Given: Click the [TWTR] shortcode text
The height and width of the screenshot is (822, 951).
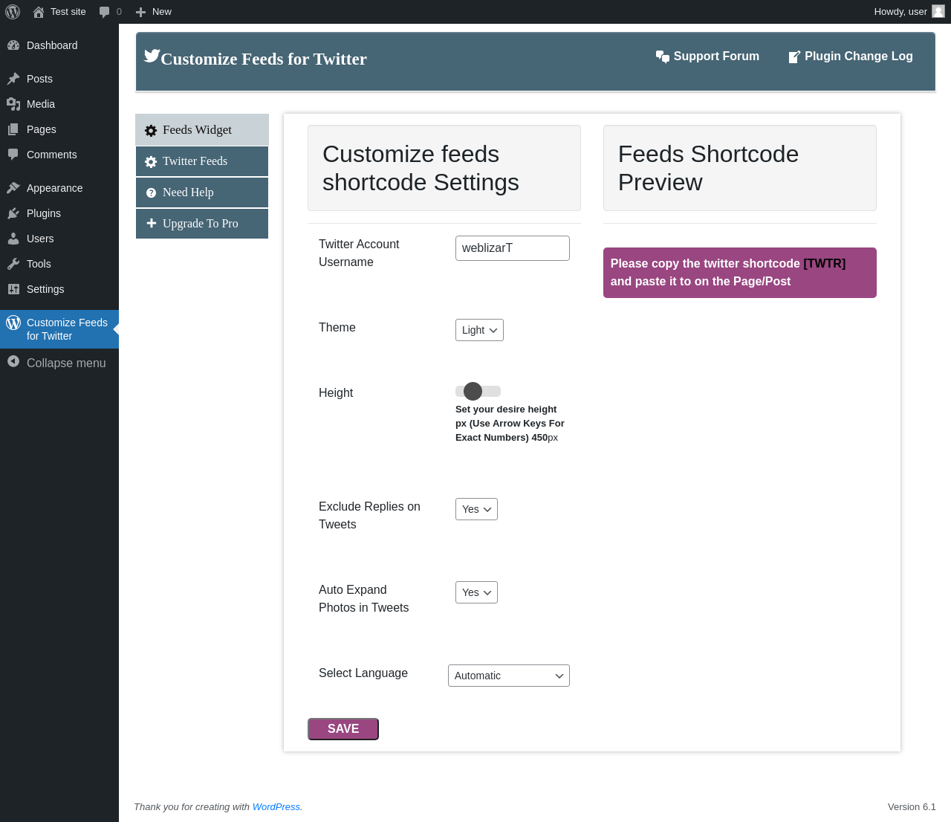Looking at the screenshot, I should click(x=825, y=264).
